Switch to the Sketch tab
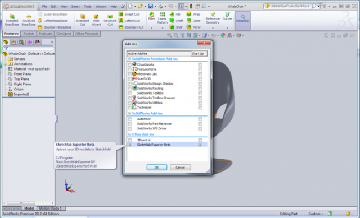Screen dimensions: 360x218 click(x=29, y=34)
